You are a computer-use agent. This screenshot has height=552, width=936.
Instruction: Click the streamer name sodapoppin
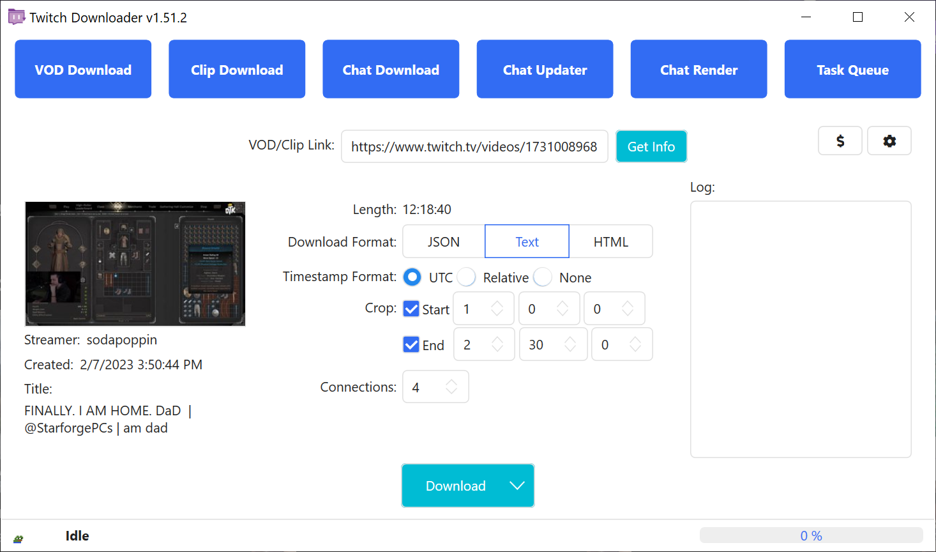[x=122, y=340]
